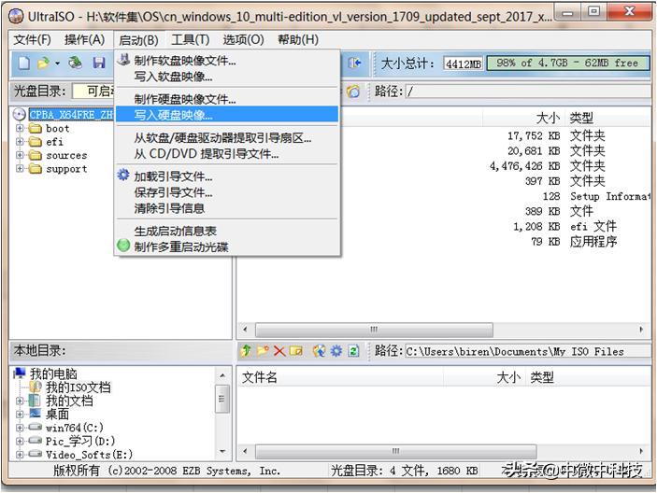Click the 4412MB total size field

pyautogui.click(x=463, y=63)
